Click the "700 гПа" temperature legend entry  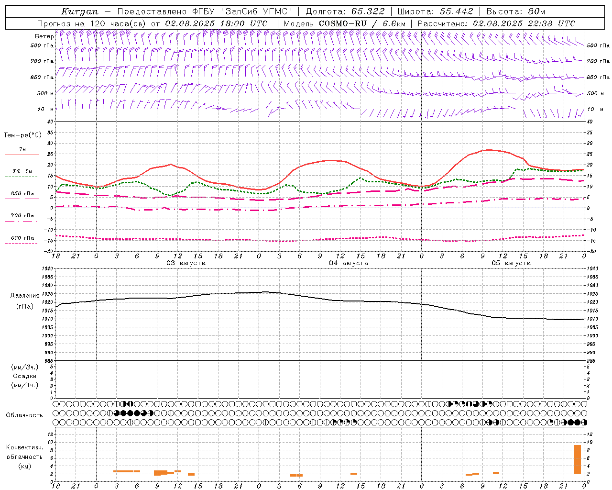click(22, 216)
